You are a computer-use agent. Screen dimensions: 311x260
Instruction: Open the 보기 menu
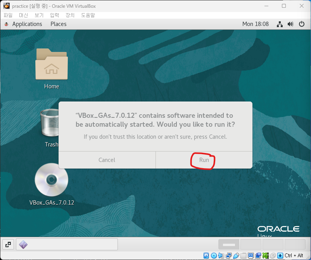(x=39, y=15)
